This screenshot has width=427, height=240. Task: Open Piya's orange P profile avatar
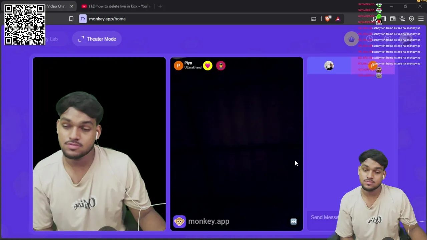tap(178, 66)
